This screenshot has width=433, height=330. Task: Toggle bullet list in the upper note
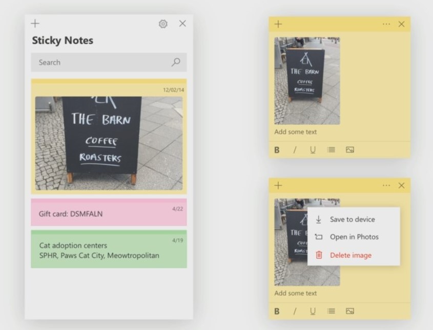pos(331,150)
